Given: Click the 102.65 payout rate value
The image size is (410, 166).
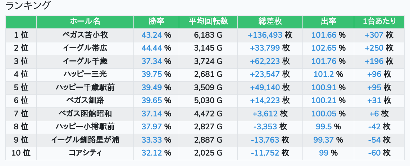Looking at the screenshot, I should [x=324, y=48].
